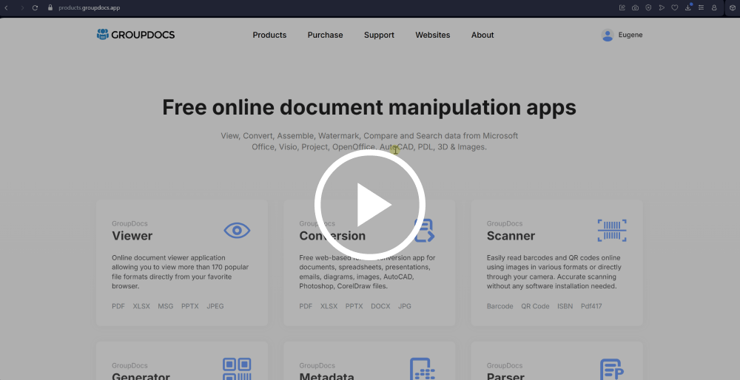Select MSG format tag in Viewer card
740x380 pixels.
pyautogui.click(x=166, y=306)
